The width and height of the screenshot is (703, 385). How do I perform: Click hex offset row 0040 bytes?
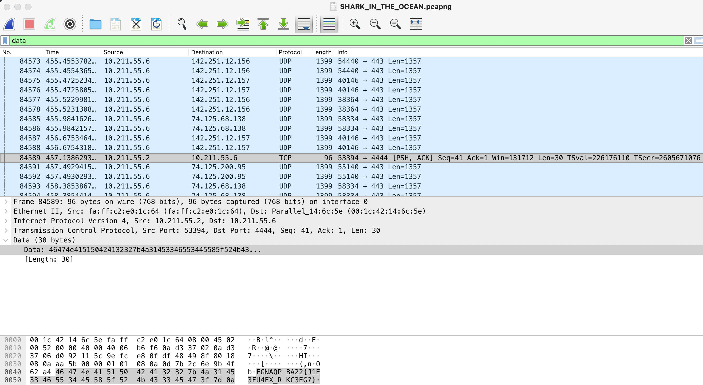click(132, 372)
